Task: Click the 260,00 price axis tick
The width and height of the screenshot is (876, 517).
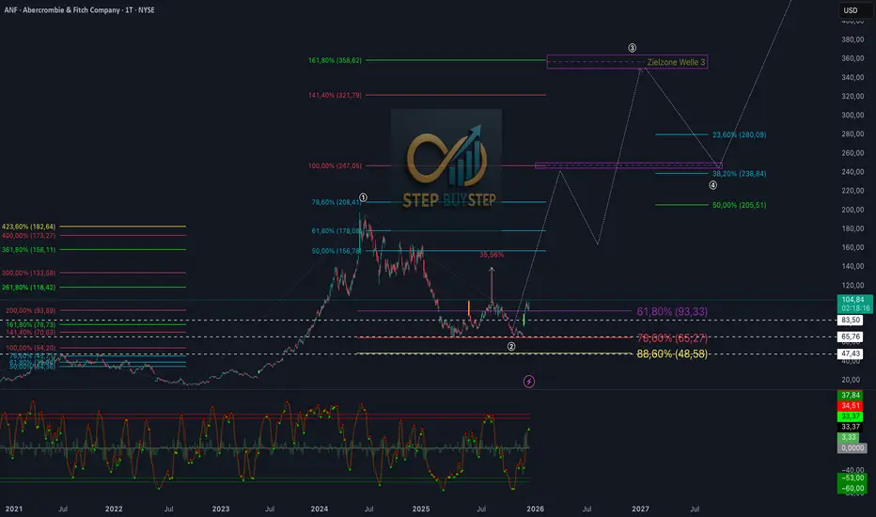Action: 853,153
